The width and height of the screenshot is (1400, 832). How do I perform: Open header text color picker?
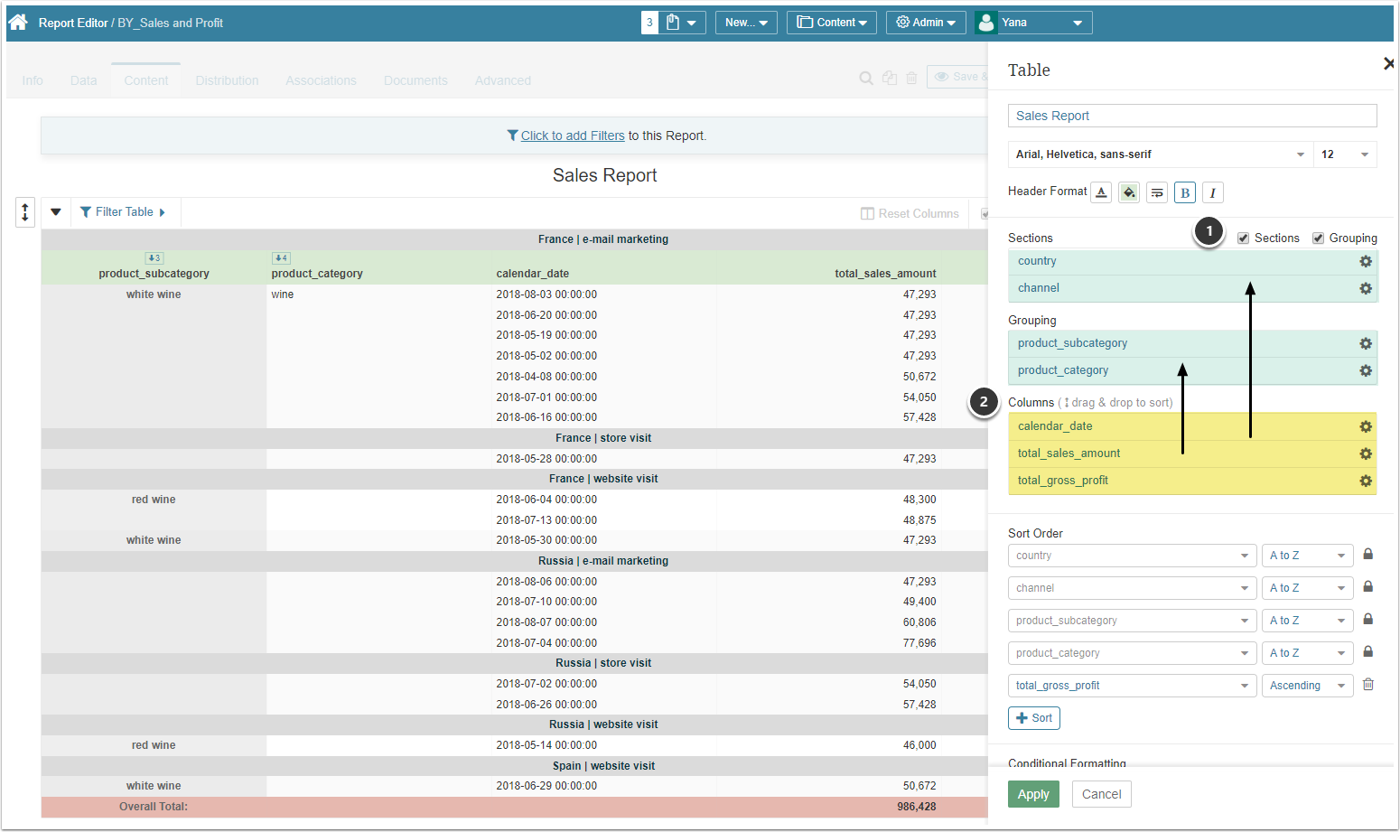click(x=1101, y=192)
